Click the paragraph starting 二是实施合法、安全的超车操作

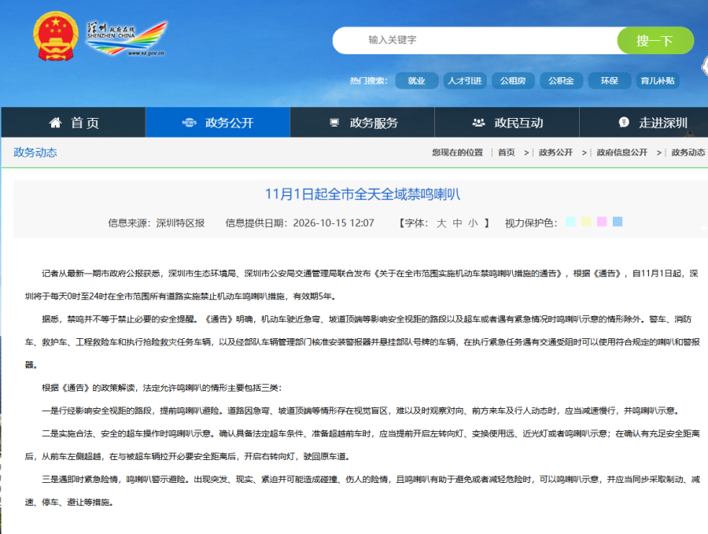(x=362, y=445)
